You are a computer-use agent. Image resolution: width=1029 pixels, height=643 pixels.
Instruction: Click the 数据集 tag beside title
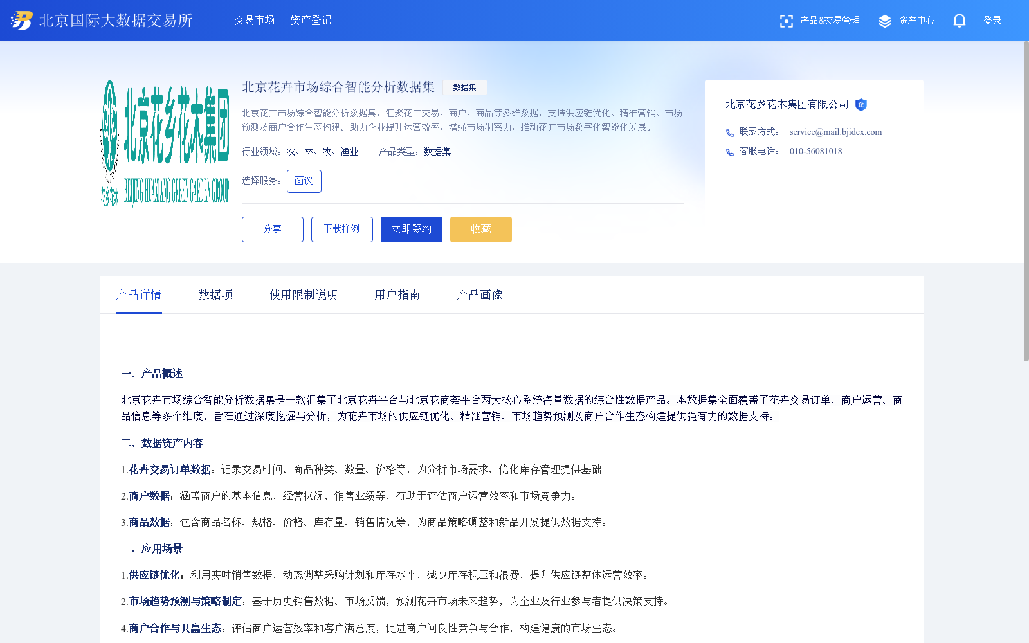click(x=464, y=87)
